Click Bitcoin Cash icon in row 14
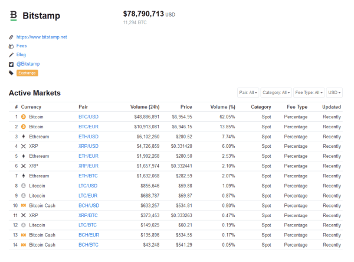The image size is (354, 262). (23, 245)
